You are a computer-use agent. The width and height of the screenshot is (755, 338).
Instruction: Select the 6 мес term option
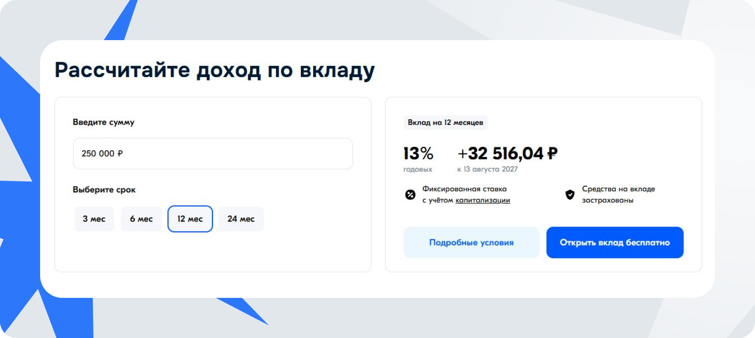pos(141,219)
